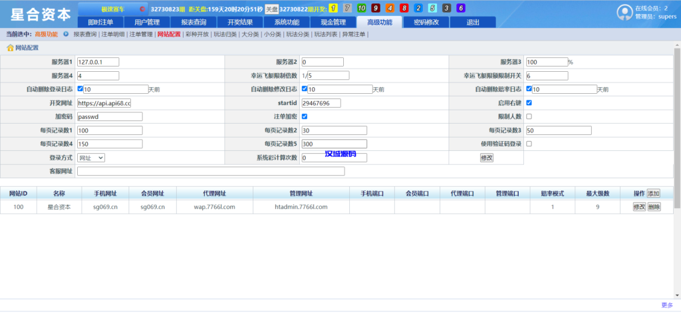Viewport: 681px width, 314px height.
Task: Click the red number 8 lottery ball
Action: 404,9
